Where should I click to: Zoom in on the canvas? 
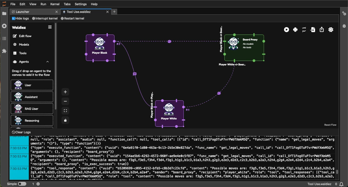(x=65, y=92)
